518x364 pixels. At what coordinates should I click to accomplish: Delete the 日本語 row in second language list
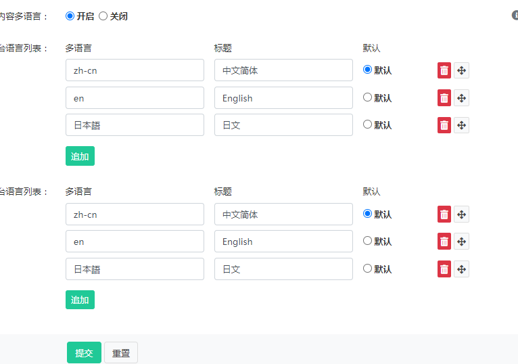point(444,269)
